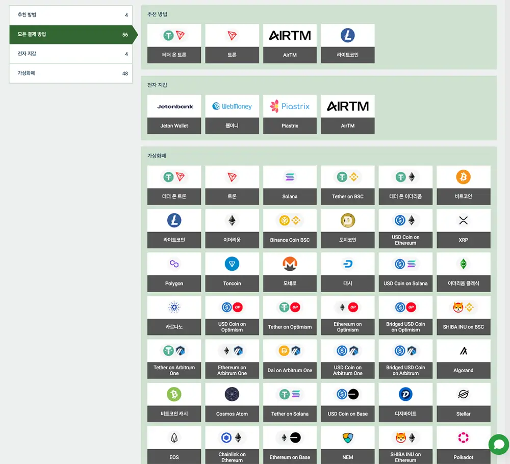Select the 이더리움 Ethereum option
510x464 pixels.
[x=232, y=229]
